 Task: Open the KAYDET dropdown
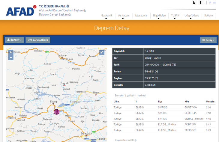(x=14, y=40)
